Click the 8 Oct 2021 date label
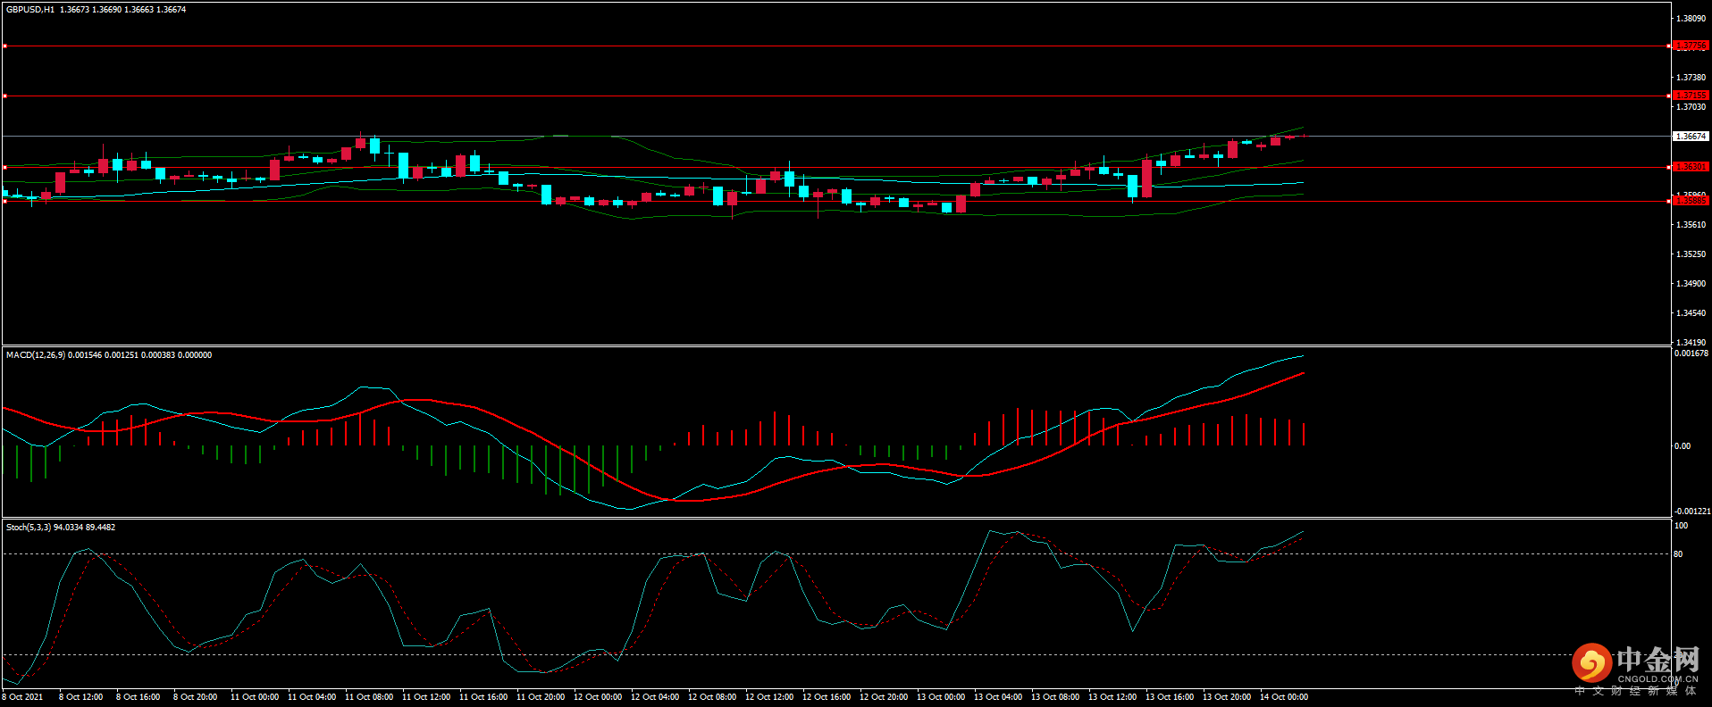Image resolution: width=1712 pixels, height=707 pixels. pos(22,697)
